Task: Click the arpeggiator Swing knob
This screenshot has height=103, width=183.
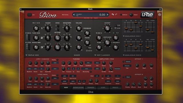Action: 97,81
